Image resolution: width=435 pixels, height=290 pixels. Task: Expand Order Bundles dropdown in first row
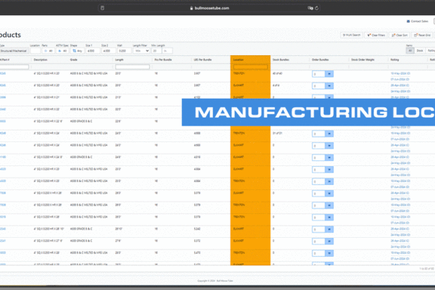click(x=329, y=73)
